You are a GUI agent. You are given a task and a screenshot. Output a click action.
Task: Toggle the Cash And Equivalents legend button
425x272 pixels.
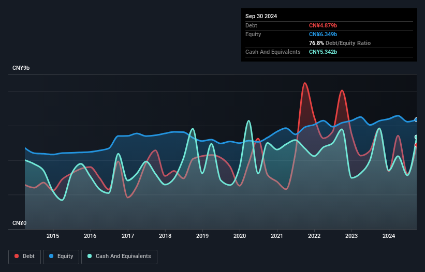119,256
